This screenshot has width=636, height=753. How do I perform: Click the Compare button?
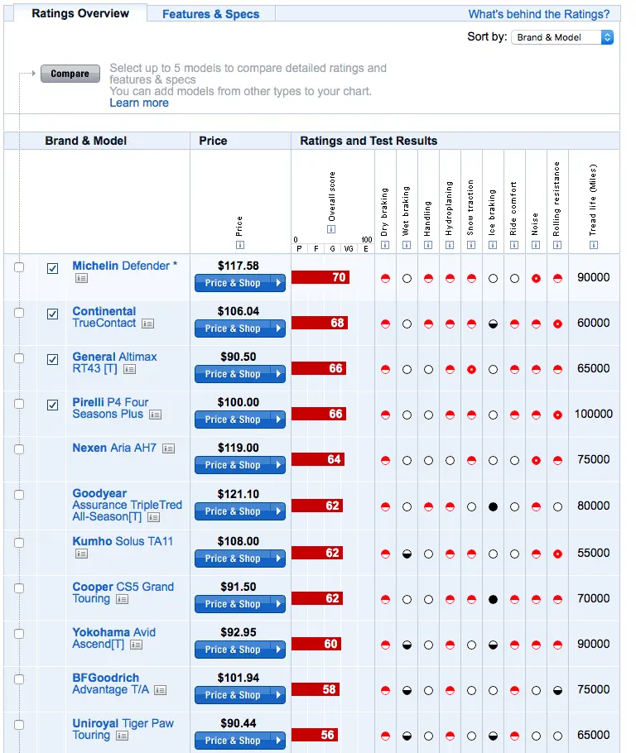[x=70, y=74]
